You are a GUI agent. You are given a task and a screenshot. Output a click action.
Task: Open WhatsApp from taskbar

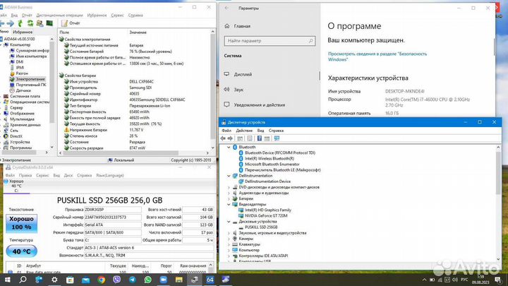click(148, 280)
